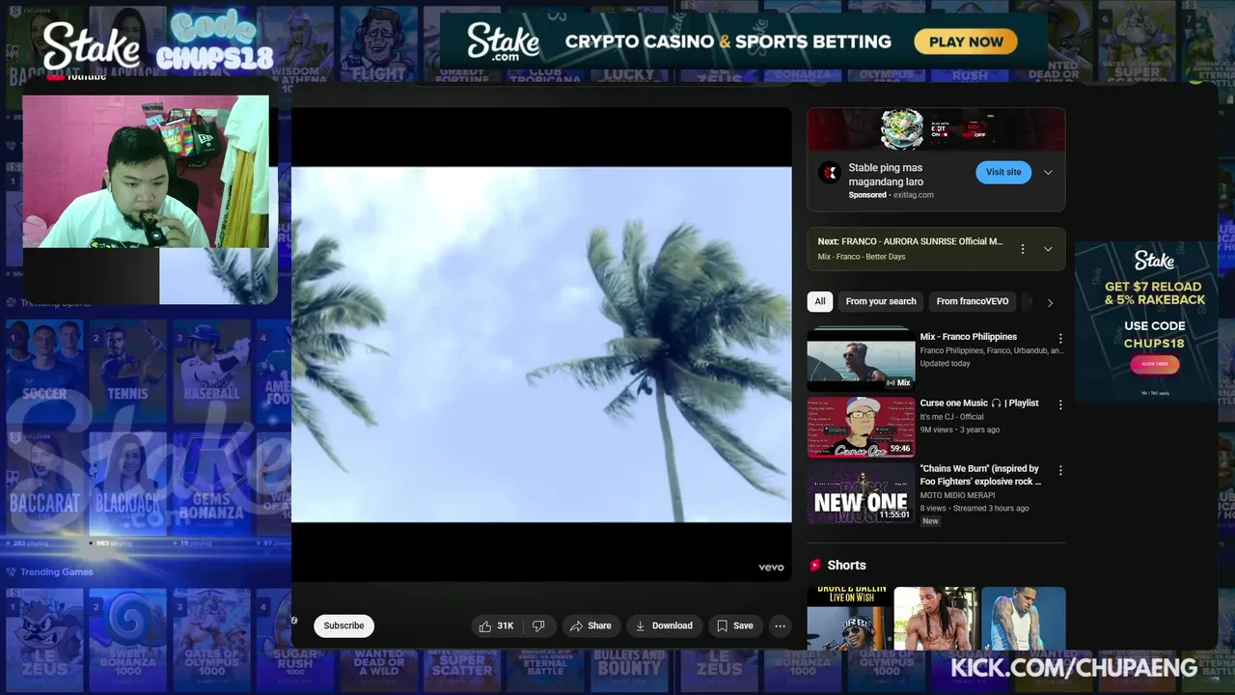Click the It's me CJ - Official channel name
This screenshot has width=1235, height=695.
(951, 417)
